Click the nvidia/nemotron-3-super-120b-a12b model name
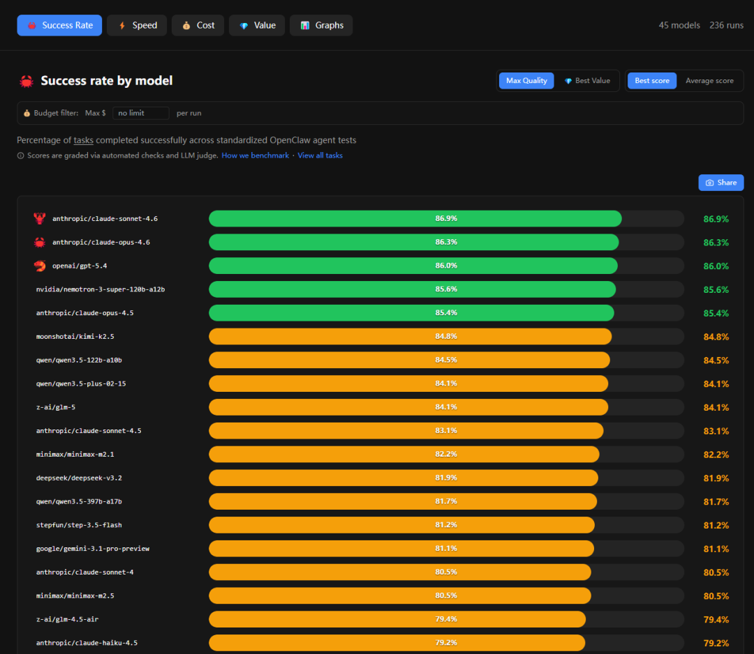Image resolution: width=754 pixels, height=654 pixels. coord(101,289)
